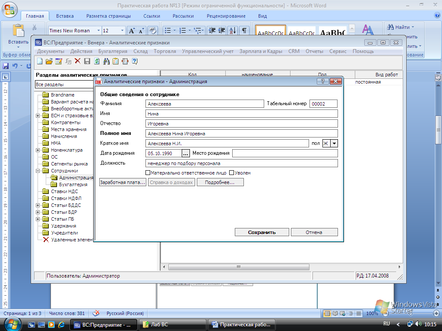Select the Удаленные элементы tree item
Viewport: 442px width, 331px height.
68,240
